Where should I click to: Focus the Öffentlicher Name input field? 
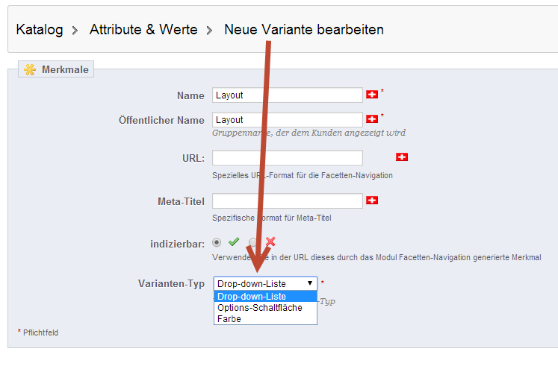point(287,119)
